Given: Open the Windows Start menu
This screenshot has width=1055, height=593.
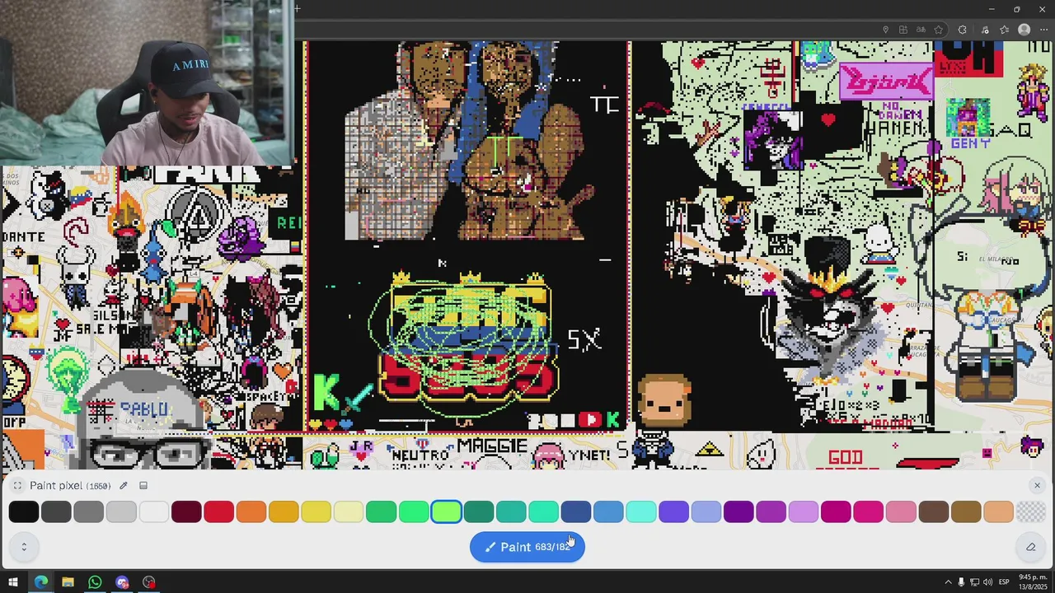Looking at the screenshot, I should coord(13,582).
